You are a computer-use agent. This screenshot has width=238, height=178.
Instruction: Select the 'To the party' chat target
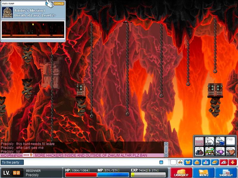point(12,162)
